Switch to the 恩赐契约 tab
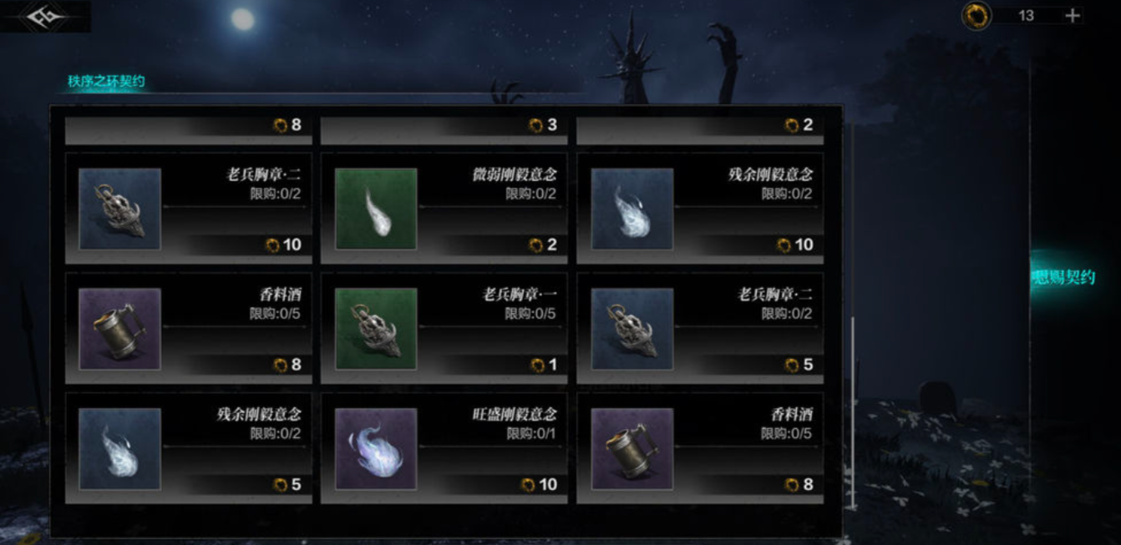Viewport: 1121px width, 545px height. point(1064,277)
